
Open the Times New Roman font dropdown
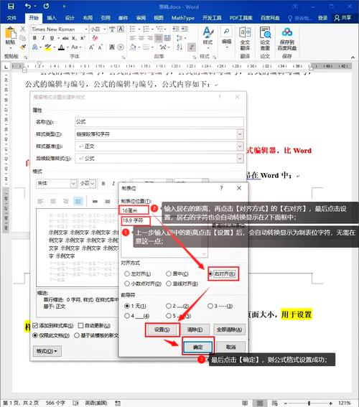point(86,29)
